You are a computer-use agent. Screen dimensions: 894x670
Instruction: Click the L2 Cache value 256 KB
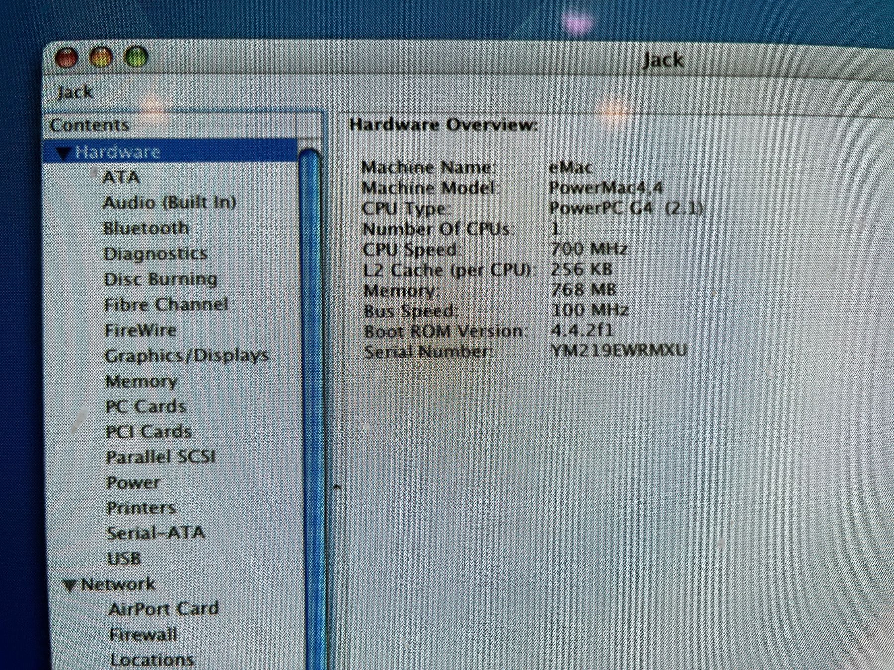pyautogui.click(x=582, y=269)
